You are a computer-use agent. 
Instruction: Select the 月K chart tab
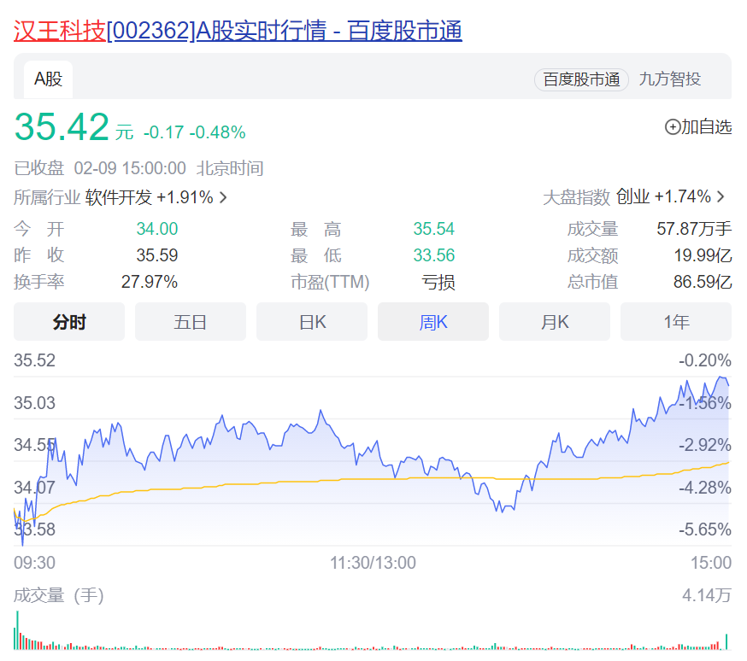coord(555,322)
